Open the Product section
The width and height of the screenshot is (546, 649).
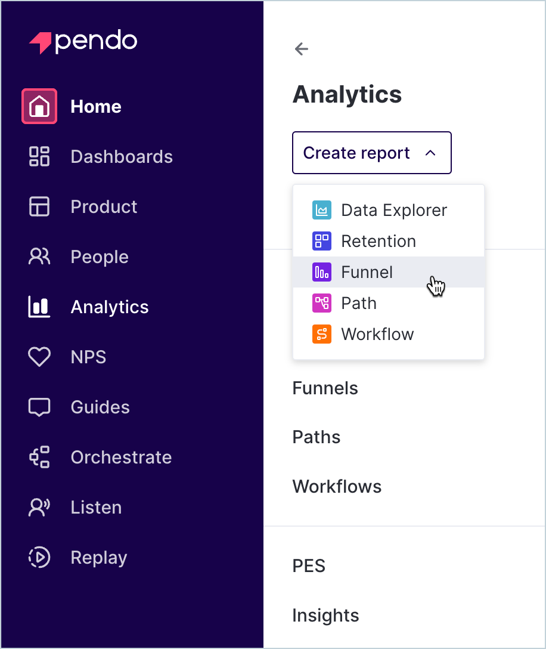coord(104,207)
